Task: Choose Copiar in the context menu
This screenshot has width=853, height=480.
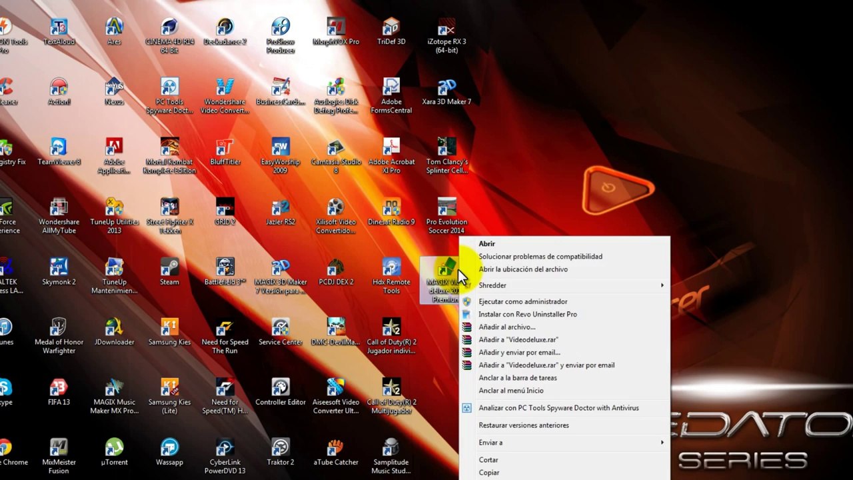Action: coord(564,473)
